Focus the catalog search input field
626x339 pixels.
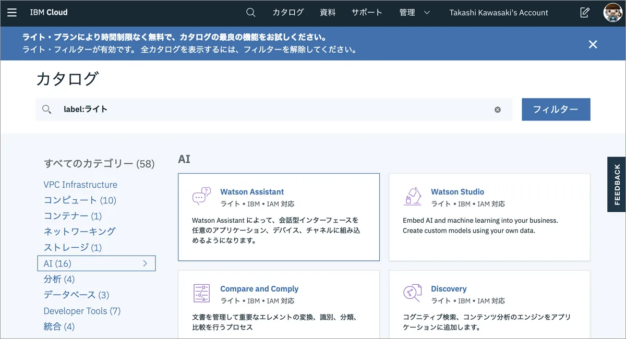274,110
